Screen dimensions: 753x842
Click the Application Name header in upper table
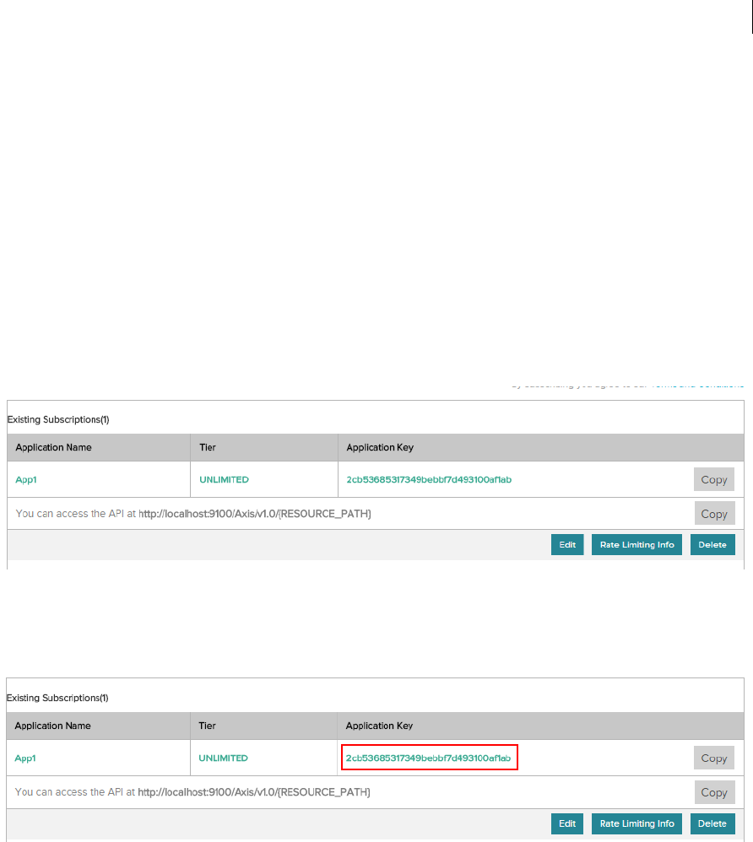click(53, 447)
